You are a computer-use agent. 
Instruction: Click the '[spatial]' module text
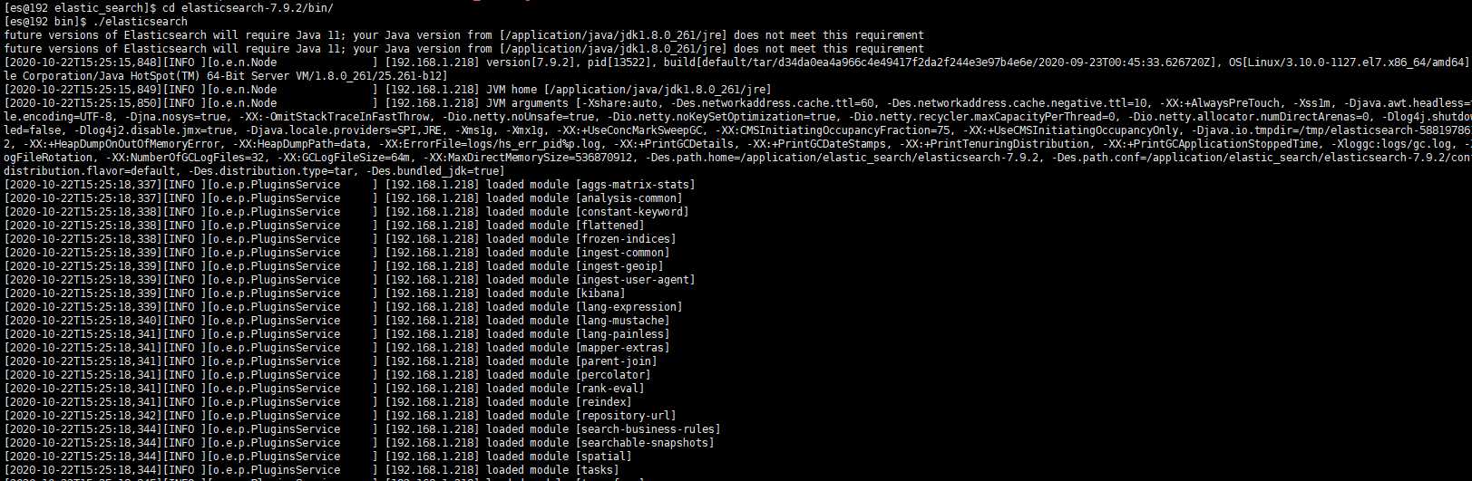coord(604,457)
